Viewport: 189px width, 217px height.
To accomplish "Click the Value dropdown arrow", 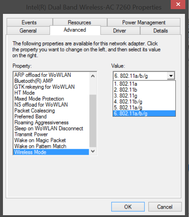I will (171, 76).
